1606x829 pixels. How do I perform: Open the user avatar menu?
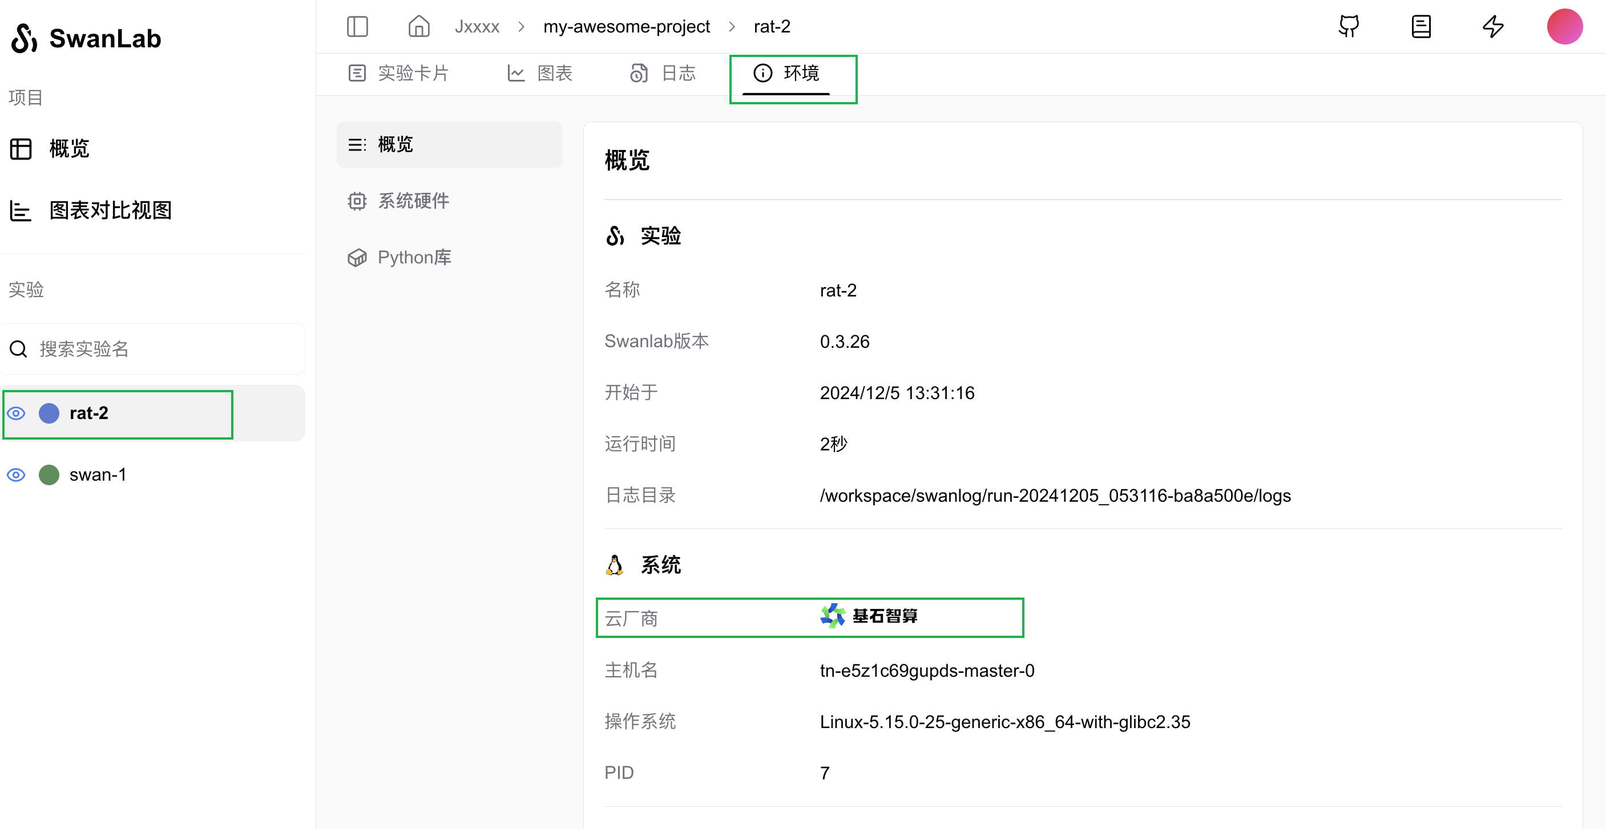(x=1565, y=27)
